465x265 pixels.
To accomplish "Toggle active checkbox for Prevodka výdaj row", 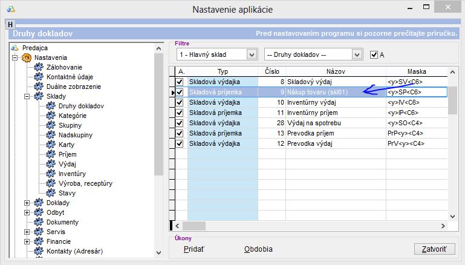I will [180, 143].
